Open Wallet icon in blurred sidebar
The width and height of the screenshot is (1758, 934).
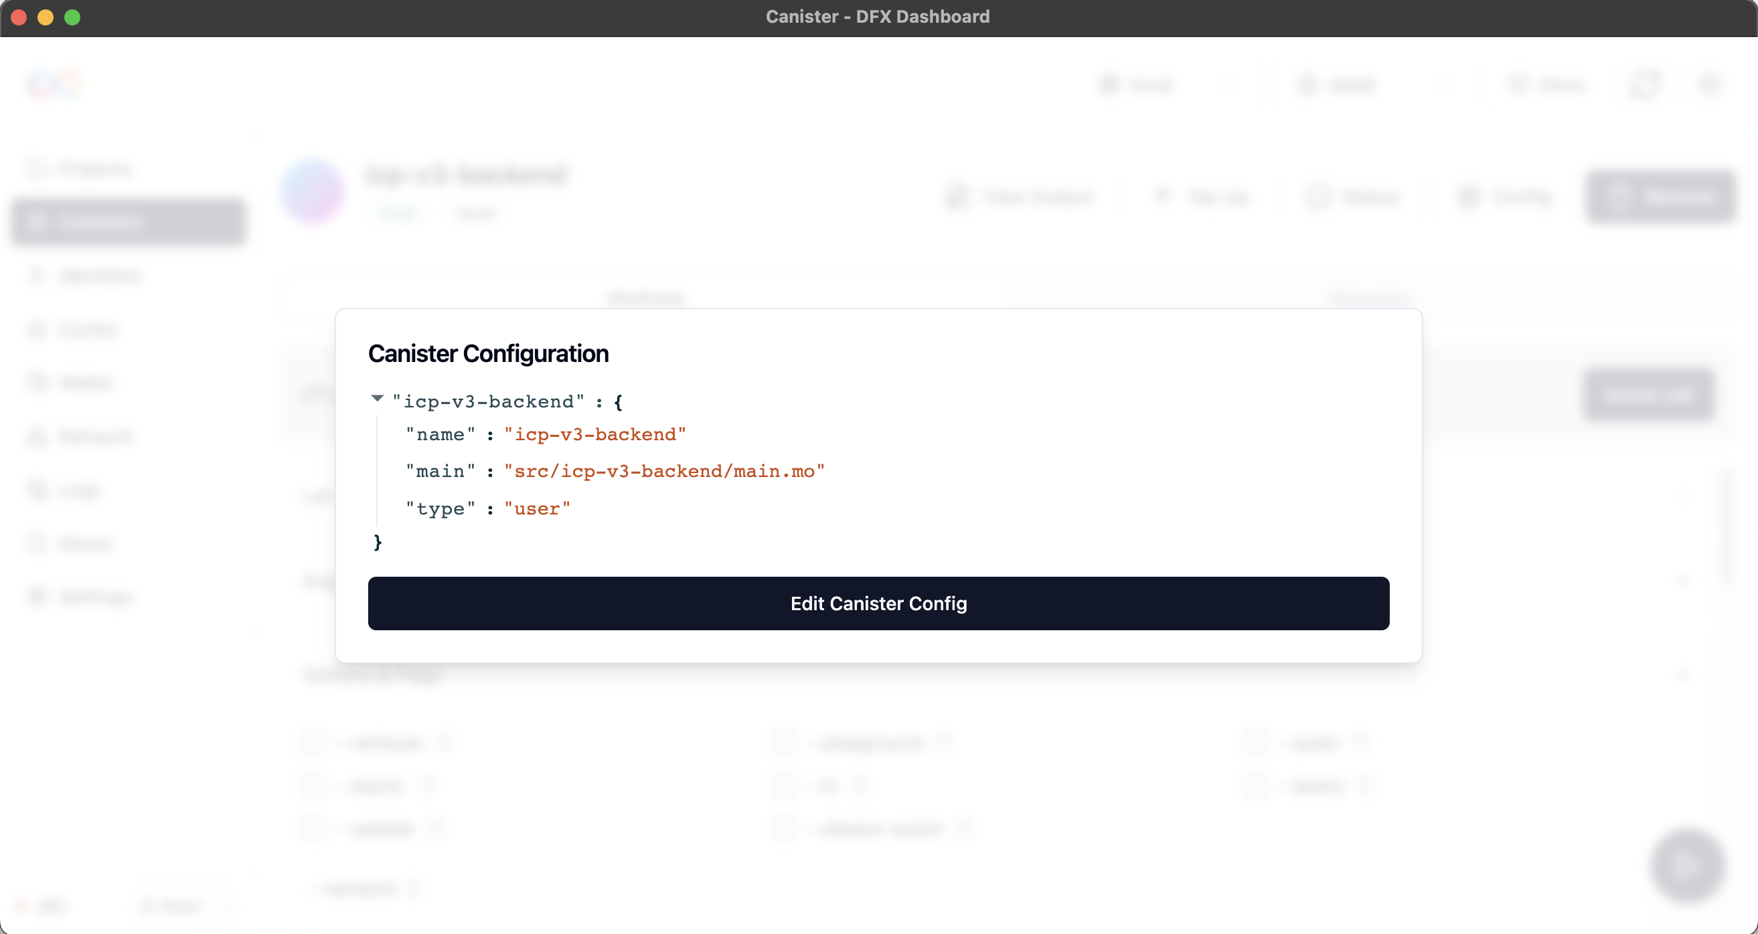pos(37,383)
